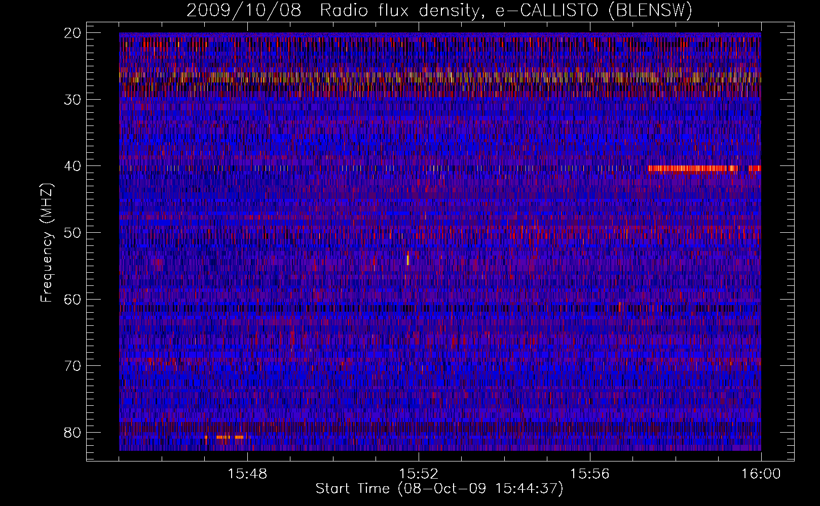This screenshot has width=820, height=506.
Task: Click the bright red emission band near 40 MHz
Action: coord(693,168)
